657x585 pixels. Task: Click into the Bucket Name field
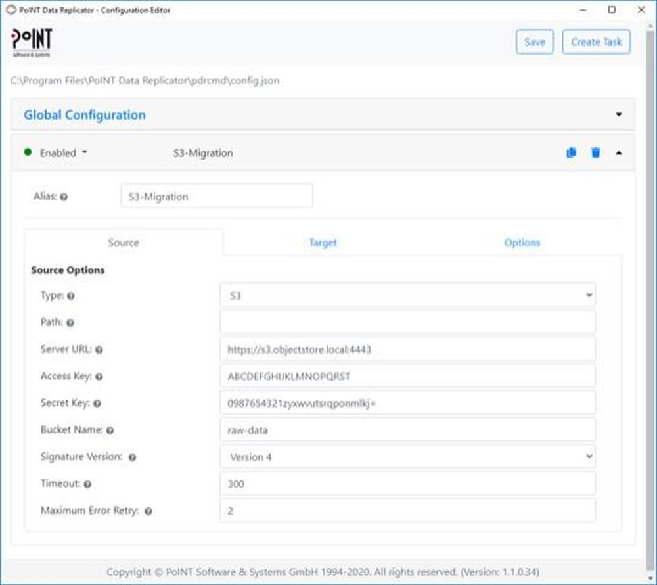[x=407, y=429]
